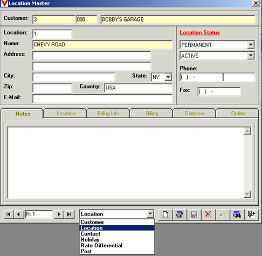Switch to the Billing Info. tab
The image size is (262, 256).
108,113
